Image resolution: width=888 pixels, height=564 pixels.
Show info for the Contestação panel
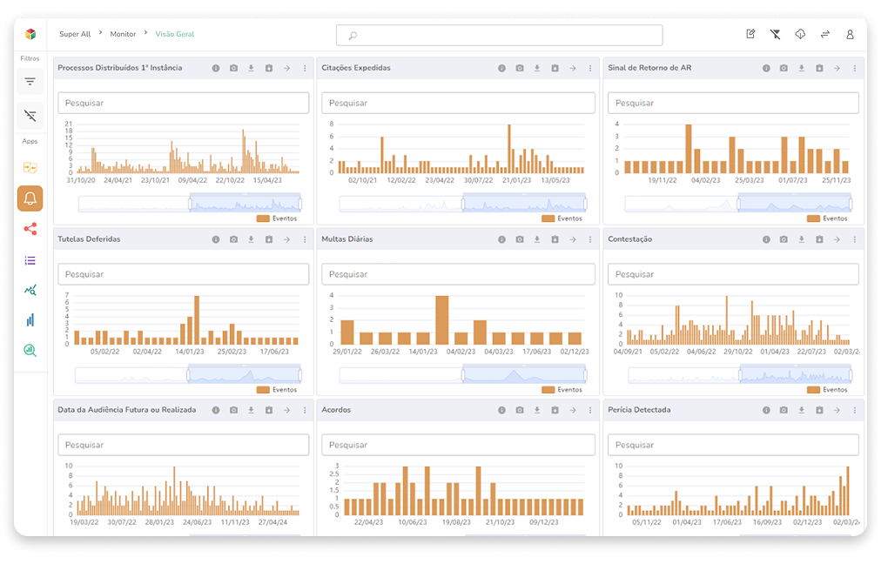pos(766,239)
